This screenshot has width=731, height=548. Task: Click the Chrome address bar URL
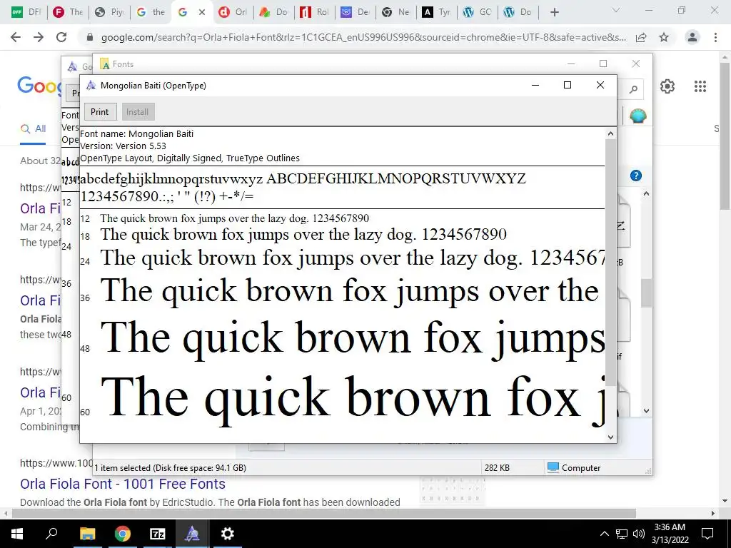click(x=363, y=37)
